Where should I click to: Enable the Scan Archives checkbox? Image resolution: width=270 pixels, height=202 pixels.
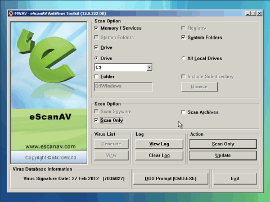183,112
